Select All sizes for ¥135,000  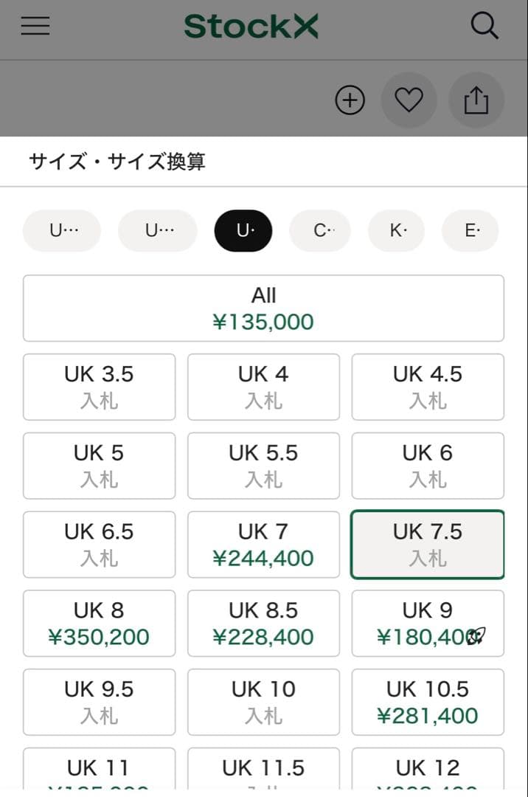tap(263, 308)
